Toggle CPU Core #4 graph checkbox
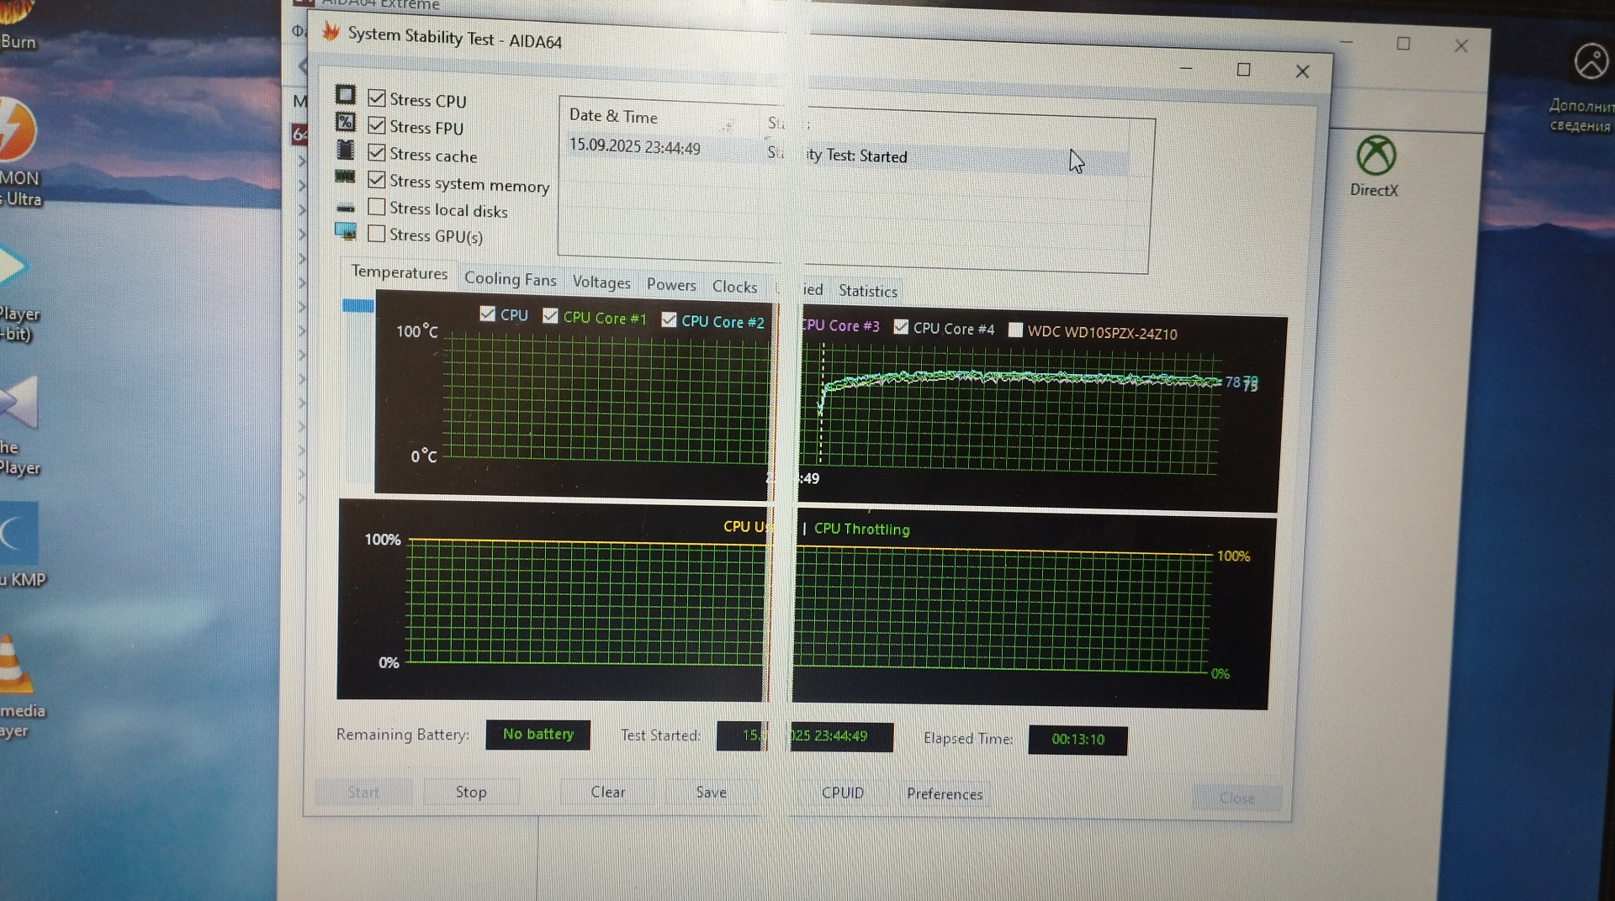This screenshot has height=901, width=1615. pyautogui.click(x=901, y=327)
